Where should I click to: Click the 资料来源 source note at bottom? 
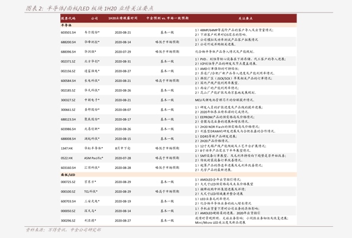pos(63,230)
